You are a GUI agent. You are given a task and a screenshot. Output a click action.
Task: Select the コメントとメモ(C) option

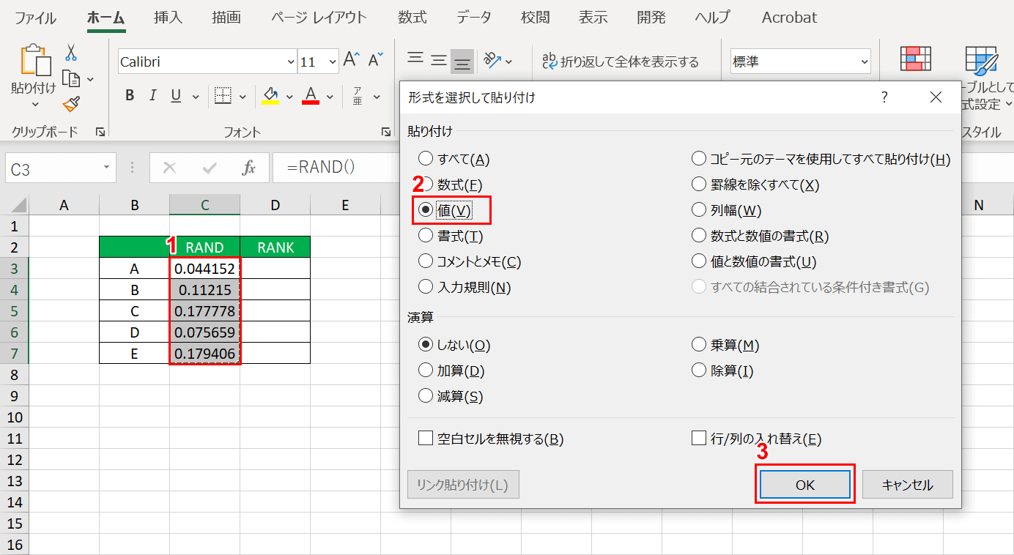pos(470,261)
